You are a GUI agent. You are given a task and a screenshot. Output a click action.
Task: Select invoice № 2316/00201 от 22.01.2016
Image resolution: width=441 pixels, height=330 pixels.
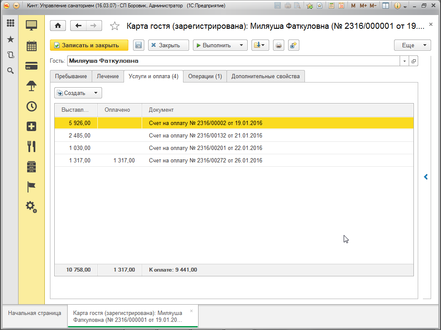click(234, 148)
